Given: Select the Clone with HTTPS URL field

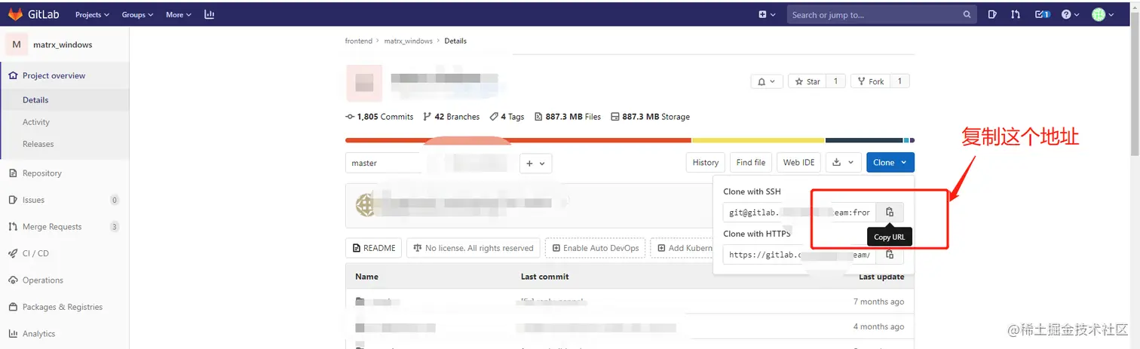Looking at the screenshot, I should point(799,255).
